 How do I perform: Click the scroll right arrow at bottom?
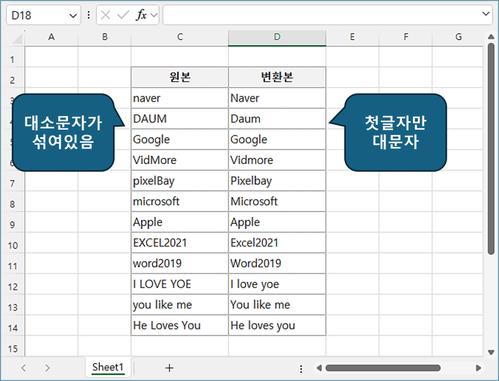tap(478, 368)
